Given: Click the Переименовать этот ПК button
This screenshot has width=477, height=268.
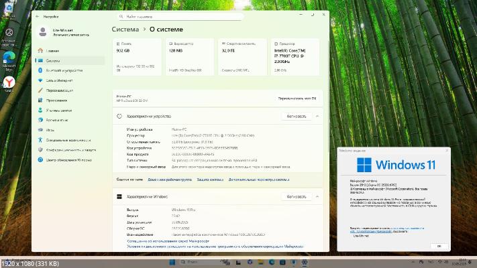Looking at the screenshot, I should [296, 98].
